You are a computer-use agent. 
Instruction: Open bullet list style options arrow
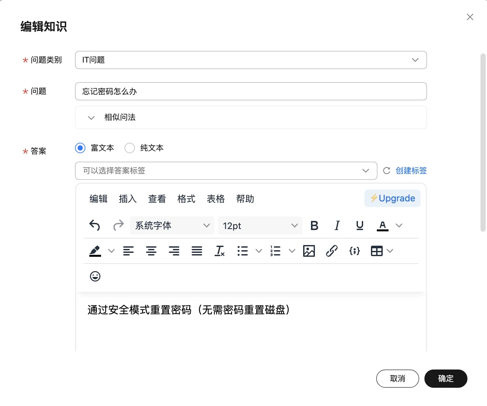click(x=259, y=251)
